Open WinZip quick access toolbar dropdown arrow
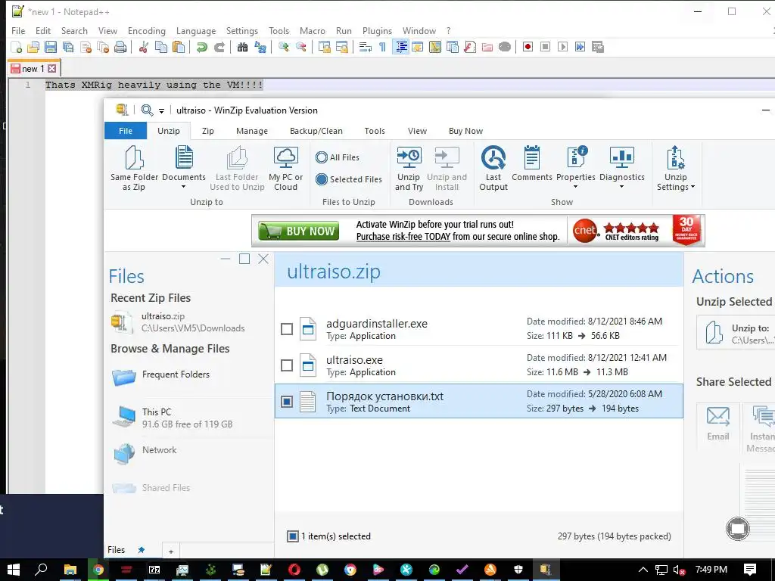This screenshot has height=581, width=775. [161, 110]
